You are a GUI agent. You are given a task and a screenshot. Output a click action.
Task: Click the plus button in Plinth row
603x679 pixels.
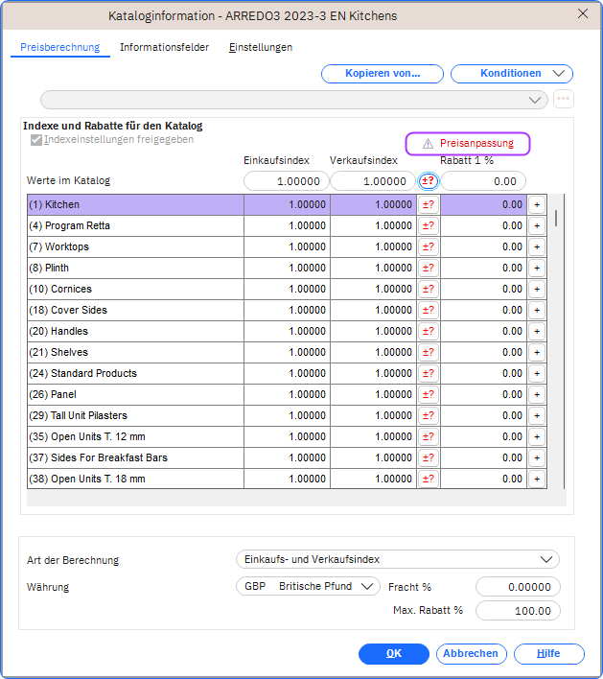point(536,268)
